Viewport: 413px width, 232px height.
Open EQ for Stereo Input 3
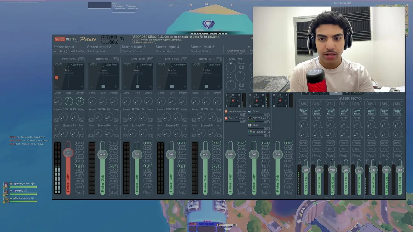click(x=150, y=59)
